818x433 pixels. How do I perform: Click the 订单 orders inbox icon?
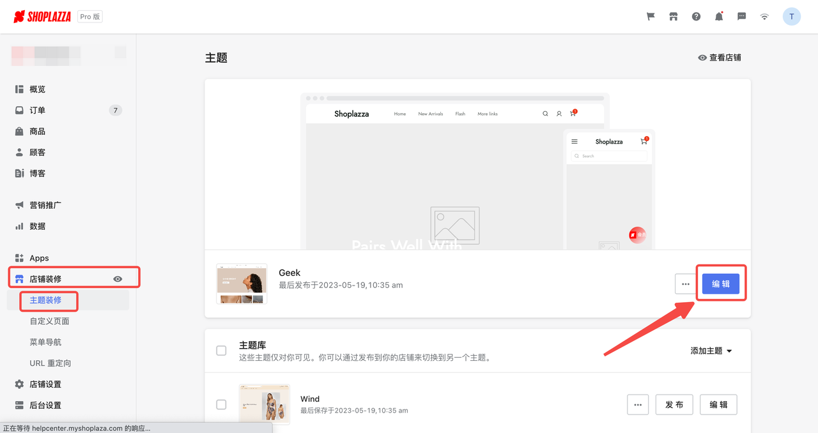pyautogui.click(x=19, y=110)
